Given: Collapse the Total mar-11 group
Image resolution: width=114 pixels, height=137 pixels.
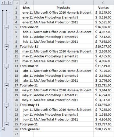Looking at the screenshot, I should tap(6, 66).
